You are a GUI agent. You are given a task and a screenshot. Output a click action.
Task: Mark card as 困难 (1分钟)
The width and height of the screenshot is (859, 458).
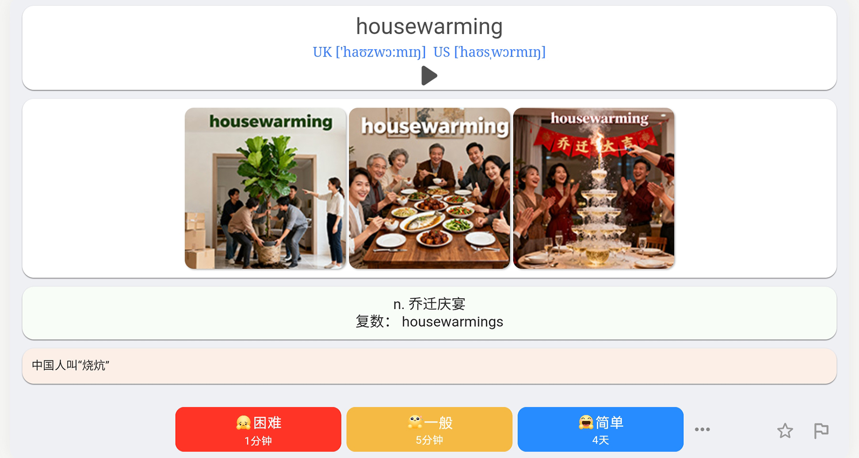258,429
